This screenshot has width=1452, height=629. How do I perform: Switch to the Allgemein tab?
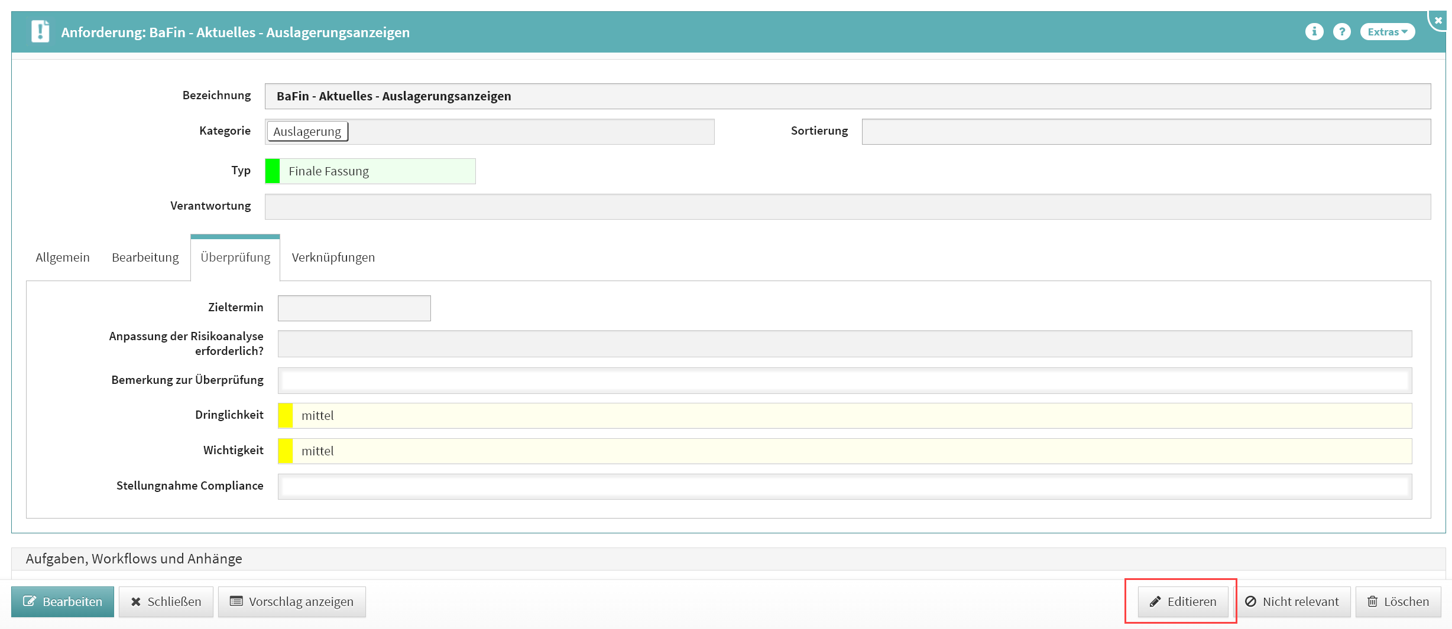[x=63, y=258]
